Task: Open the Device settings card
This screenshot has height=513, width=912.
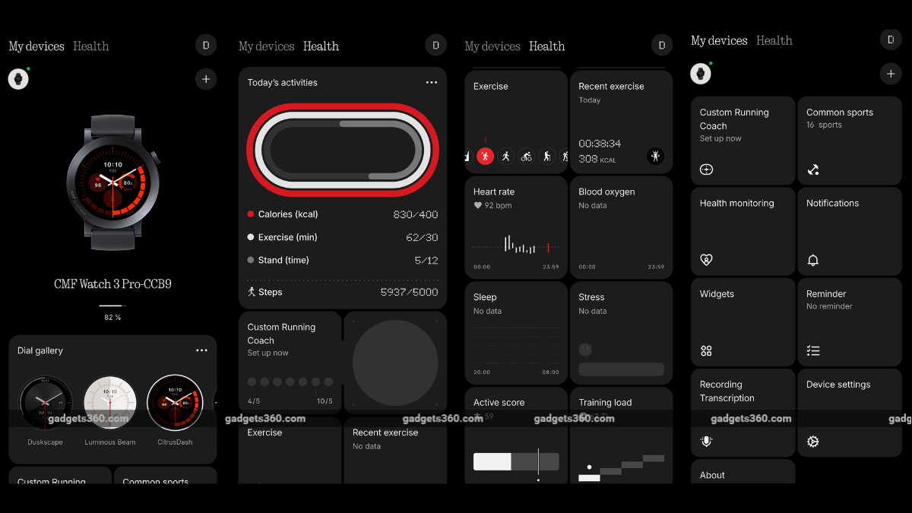Action: click(x=850, y=413)
